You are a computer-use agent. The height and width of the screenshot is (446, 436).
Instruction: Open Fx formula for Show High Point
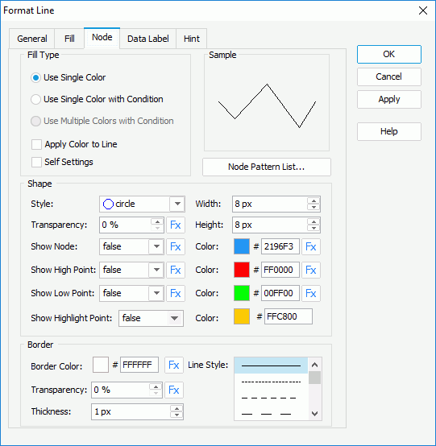[176, 270]
